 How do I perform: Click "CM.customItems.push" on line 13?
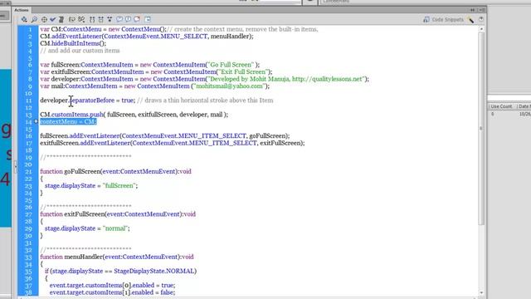pyautogui.click(x=72, y=115)
